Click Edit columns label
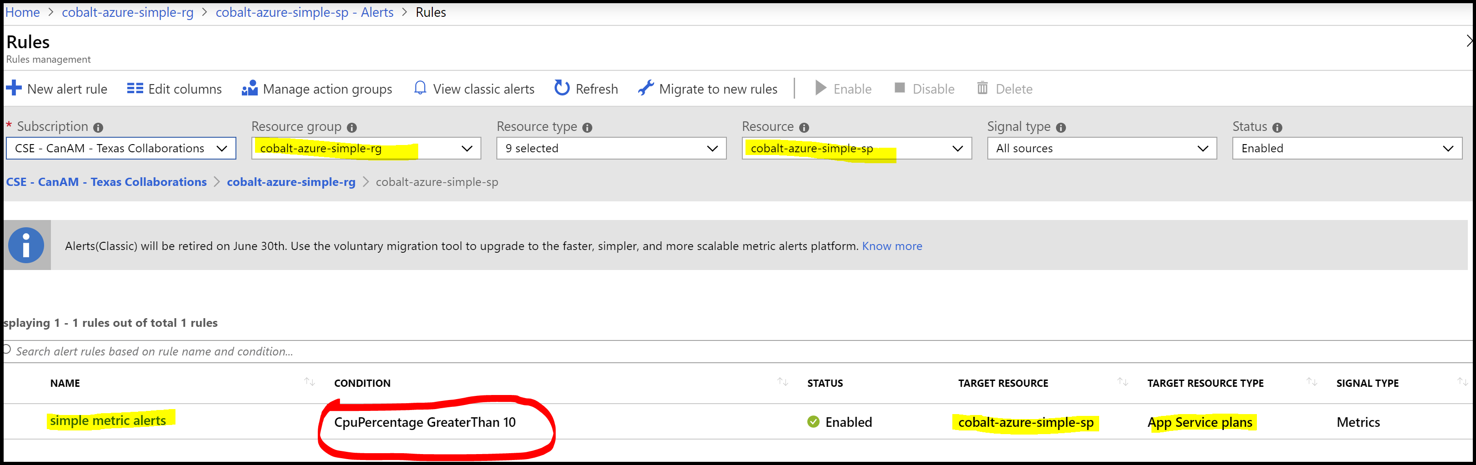Screen dimensions: 1476x465 pyautogui.click(x=185, y=89)
